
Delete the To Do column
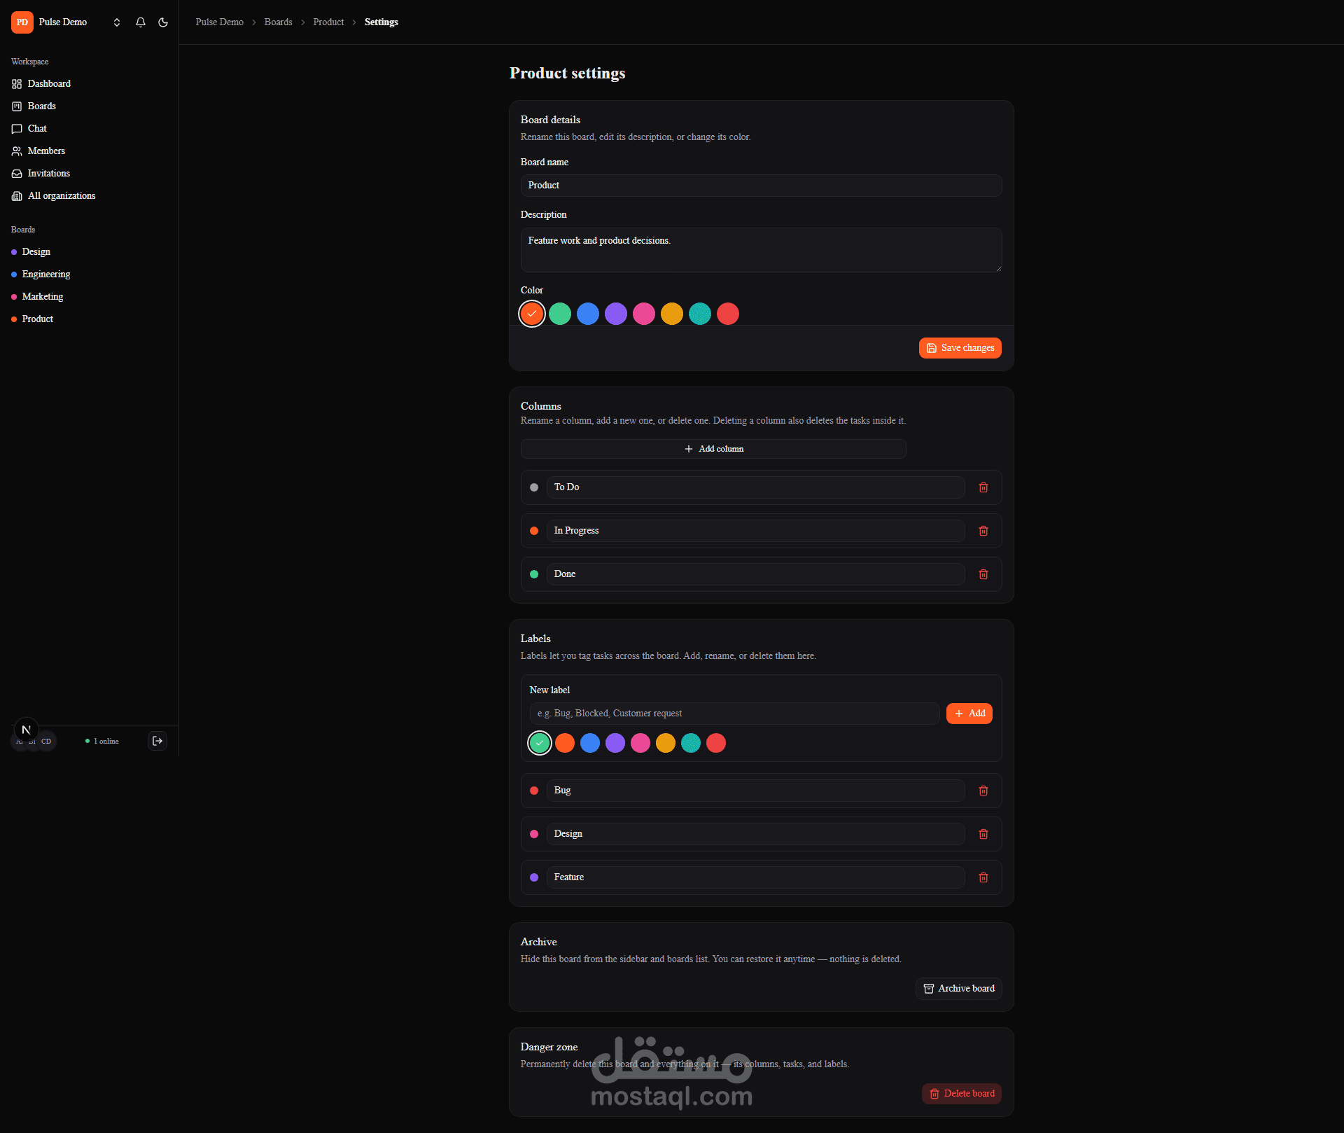983,487
